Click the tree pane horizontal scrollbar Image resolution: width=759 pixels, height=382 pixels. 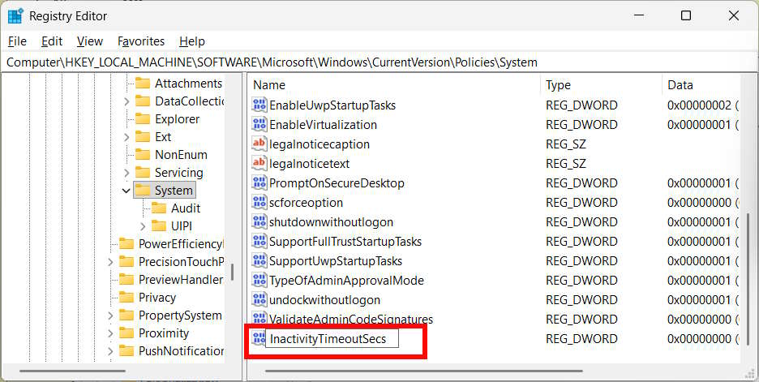pos(72,371)
